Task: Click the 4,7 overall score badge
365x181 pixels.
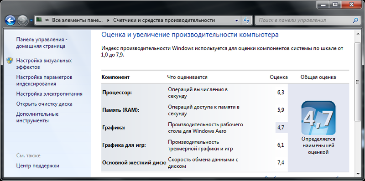Action: click(x=318, y=118)
